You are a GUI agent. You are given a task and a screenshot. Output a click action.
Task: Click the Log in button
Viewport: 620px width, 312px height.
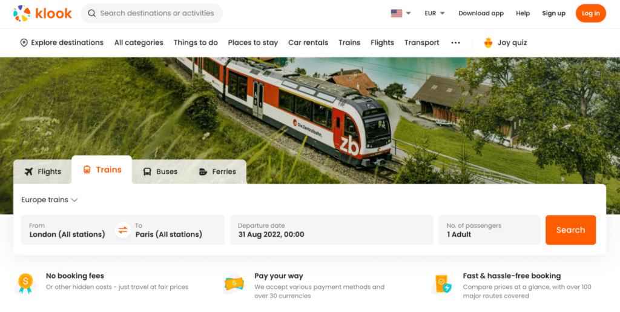590,13
